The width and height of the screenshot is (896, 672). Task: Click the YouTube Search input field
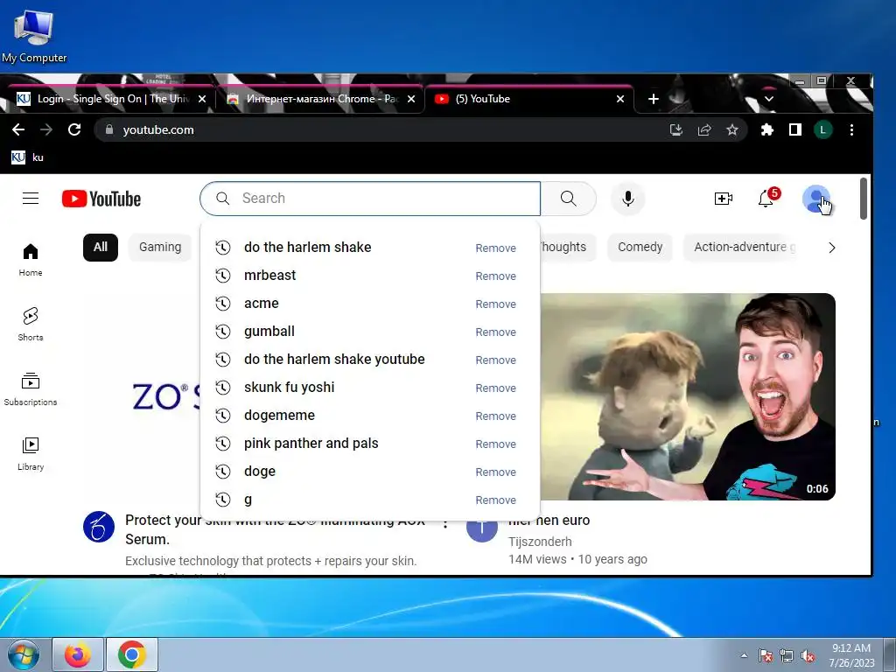pos(370,199)
